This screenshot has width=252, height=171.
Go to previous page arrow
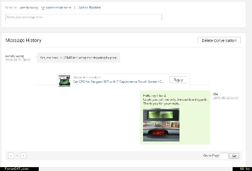(11, 155)
